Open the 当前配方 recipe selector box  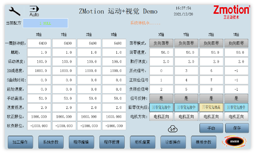pos(45,23)
